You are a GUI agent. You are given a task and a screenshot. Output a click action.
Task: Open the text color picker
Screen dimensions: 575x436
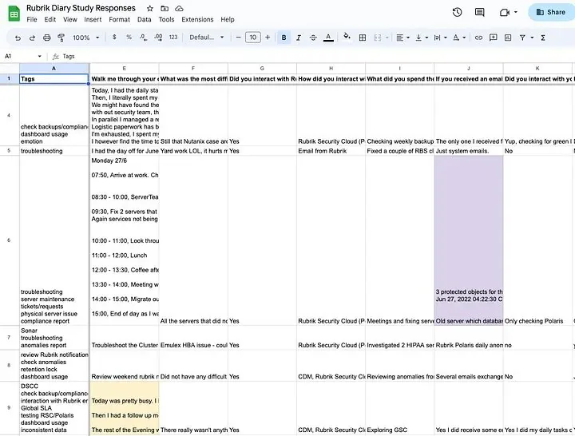328,38
